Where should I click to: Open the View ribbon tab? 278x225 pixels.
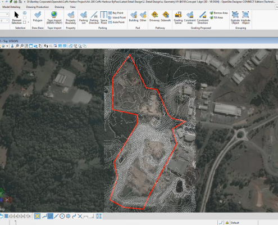click(x=72, y=7)
